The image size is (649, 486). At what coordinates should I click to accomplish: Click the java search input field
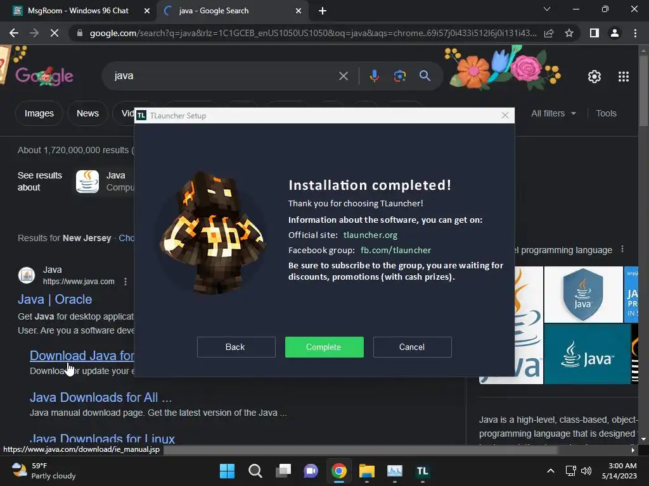(x=224, y=76)
